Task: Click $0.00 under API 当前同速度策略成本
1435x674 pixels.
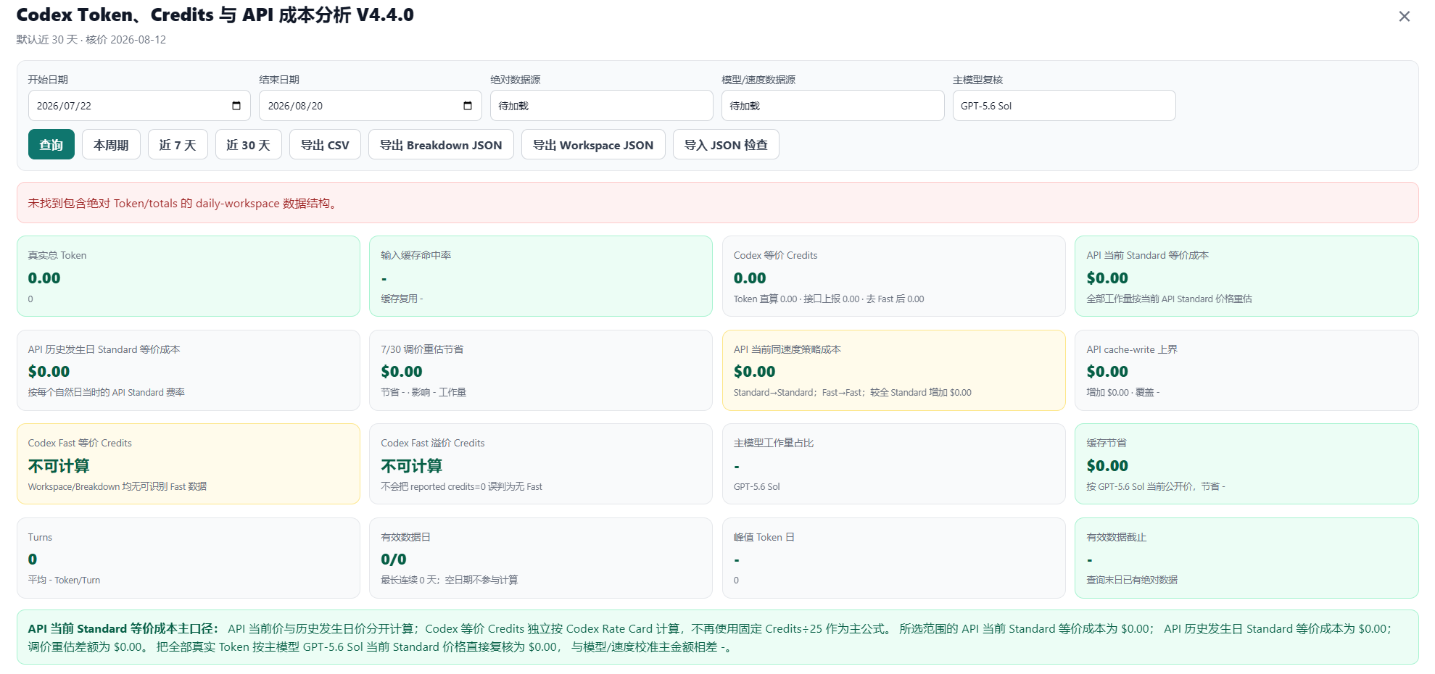Action: point(754,372)
